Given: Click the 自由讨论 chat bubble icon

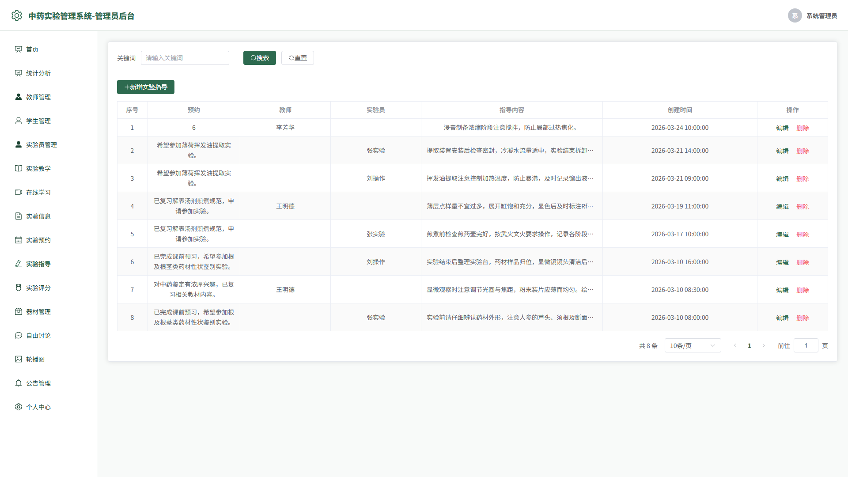Looking at the screenshot, I should pos(19,335).
